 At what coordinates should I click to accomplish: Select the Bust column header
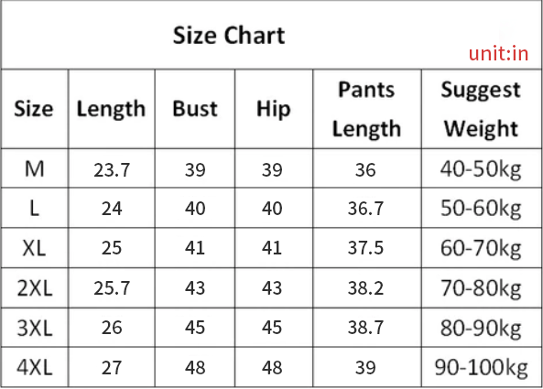point(195,109)
